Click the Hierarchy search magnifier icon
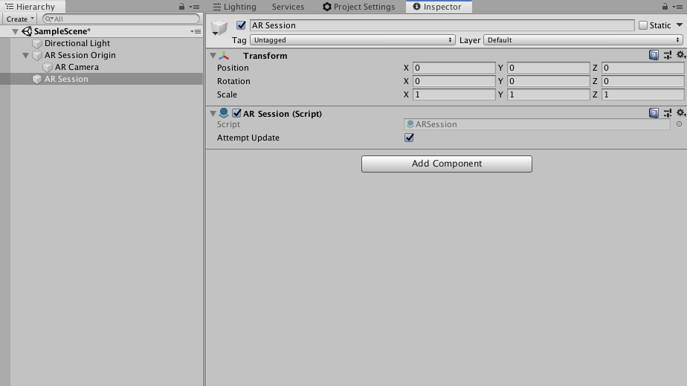This screenshot has height=386, width=687. (x=48, y=19)
